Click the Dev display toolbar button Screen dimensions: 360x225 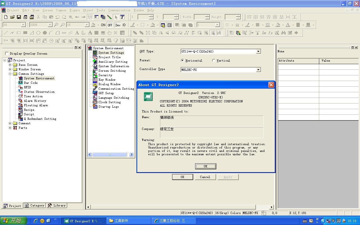pyautogui.click(x=118, y=25)
